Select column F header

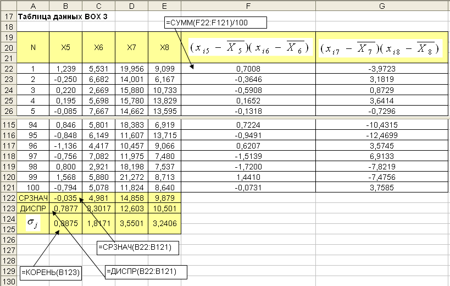[248, 5]
